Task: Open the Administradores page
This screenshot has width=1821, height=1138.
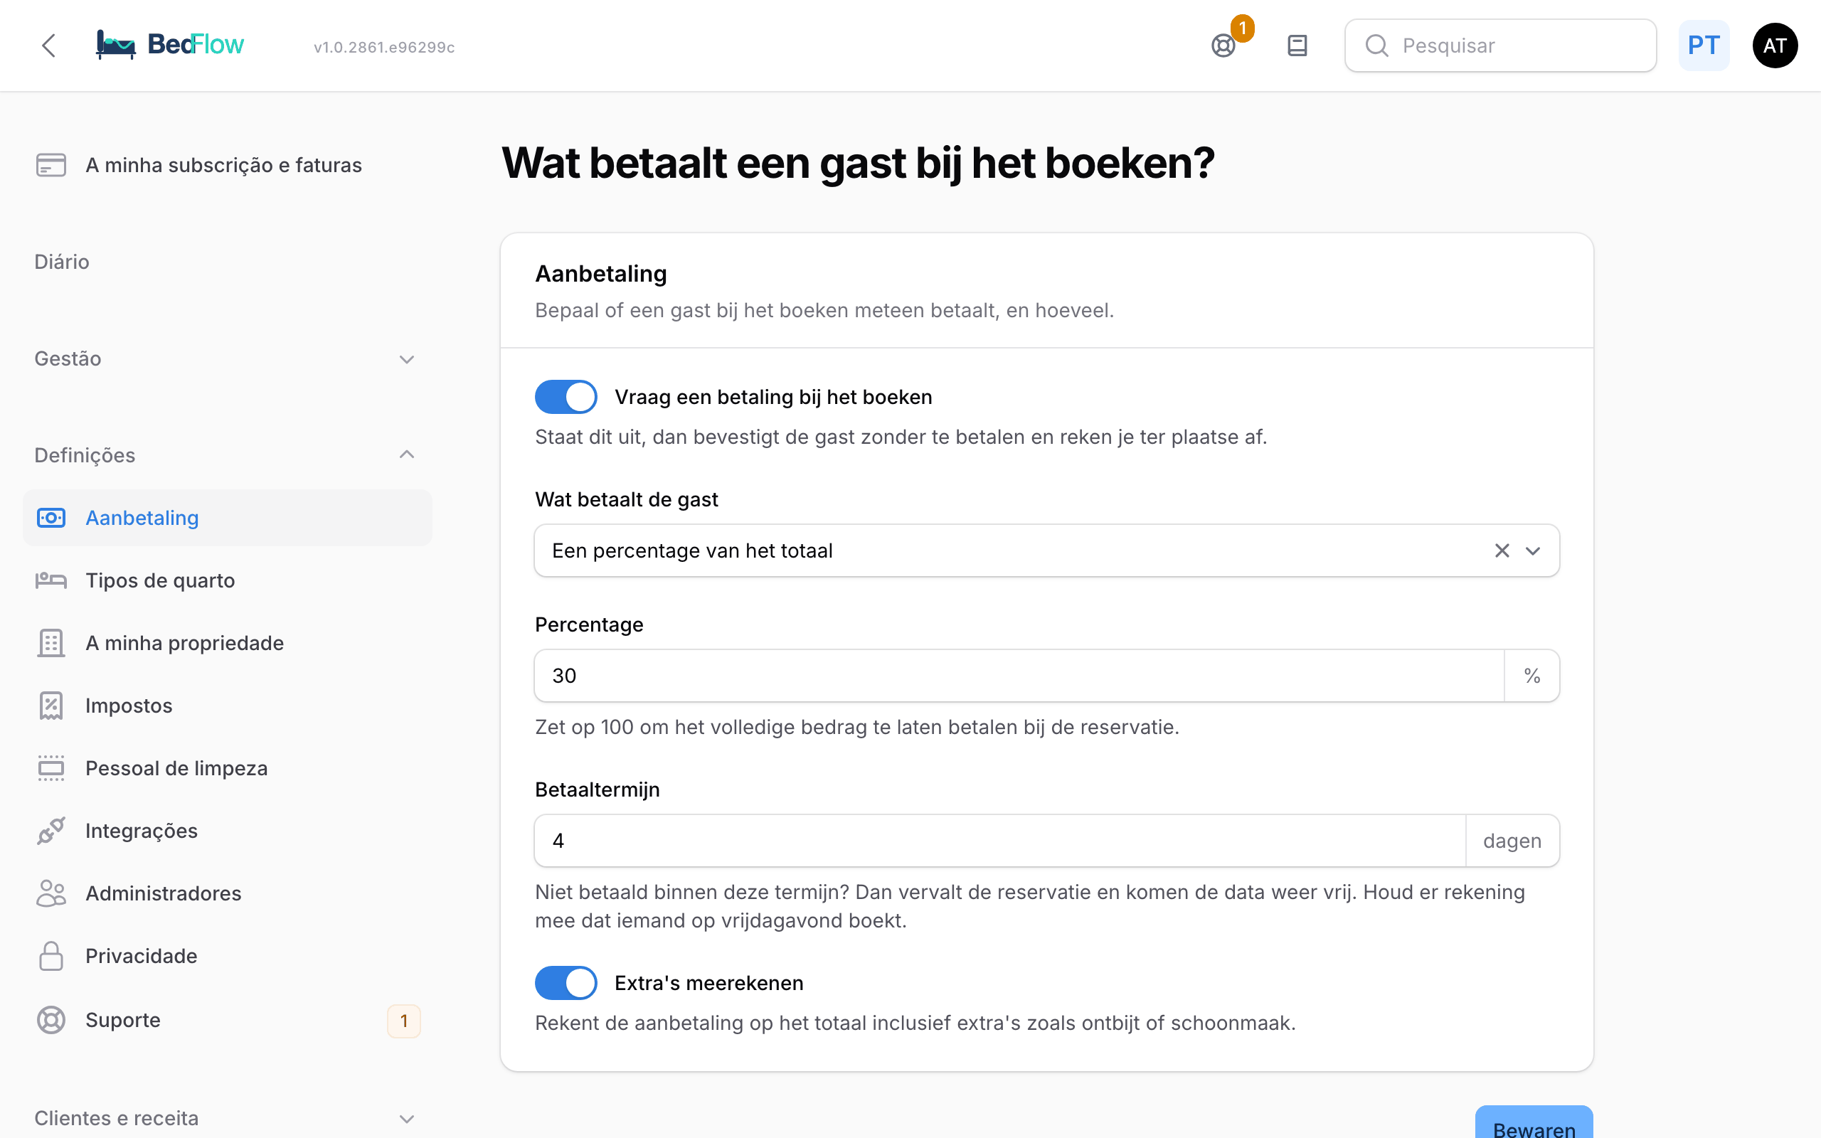Action: tap(227, 893)
